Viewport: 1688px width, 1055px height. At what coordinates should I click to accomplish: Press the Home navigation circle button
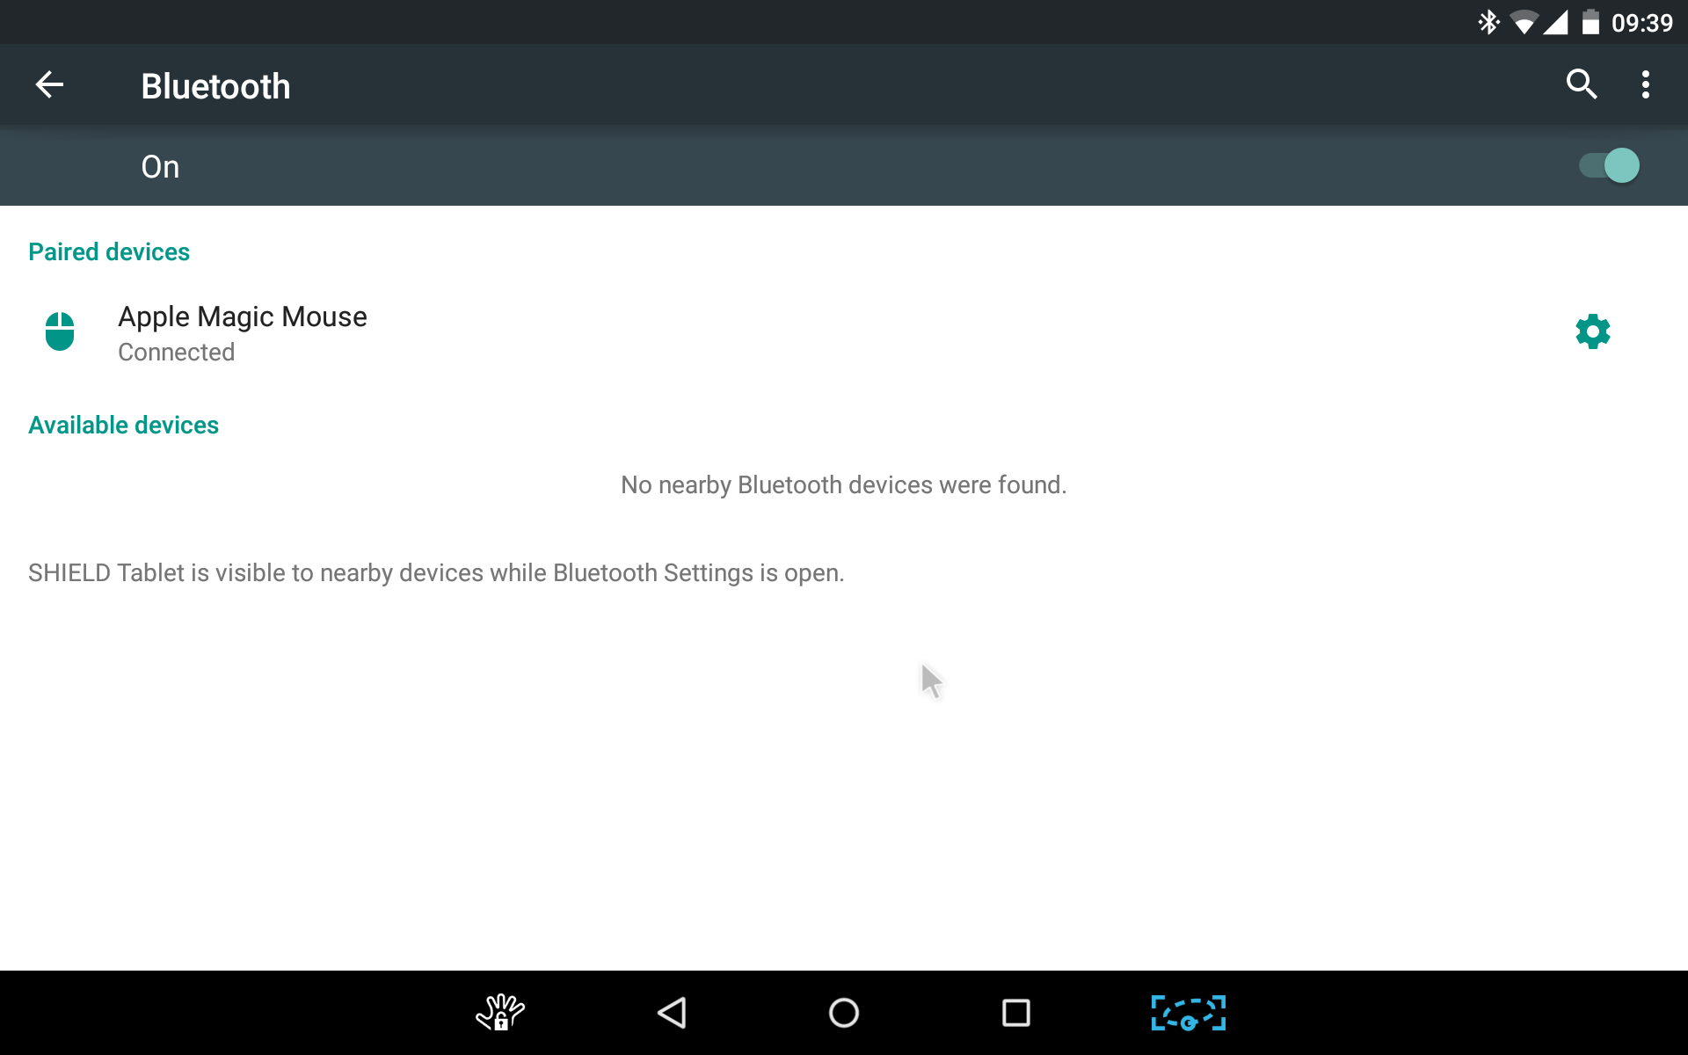pyautogui.click(x=843, y=1011)
